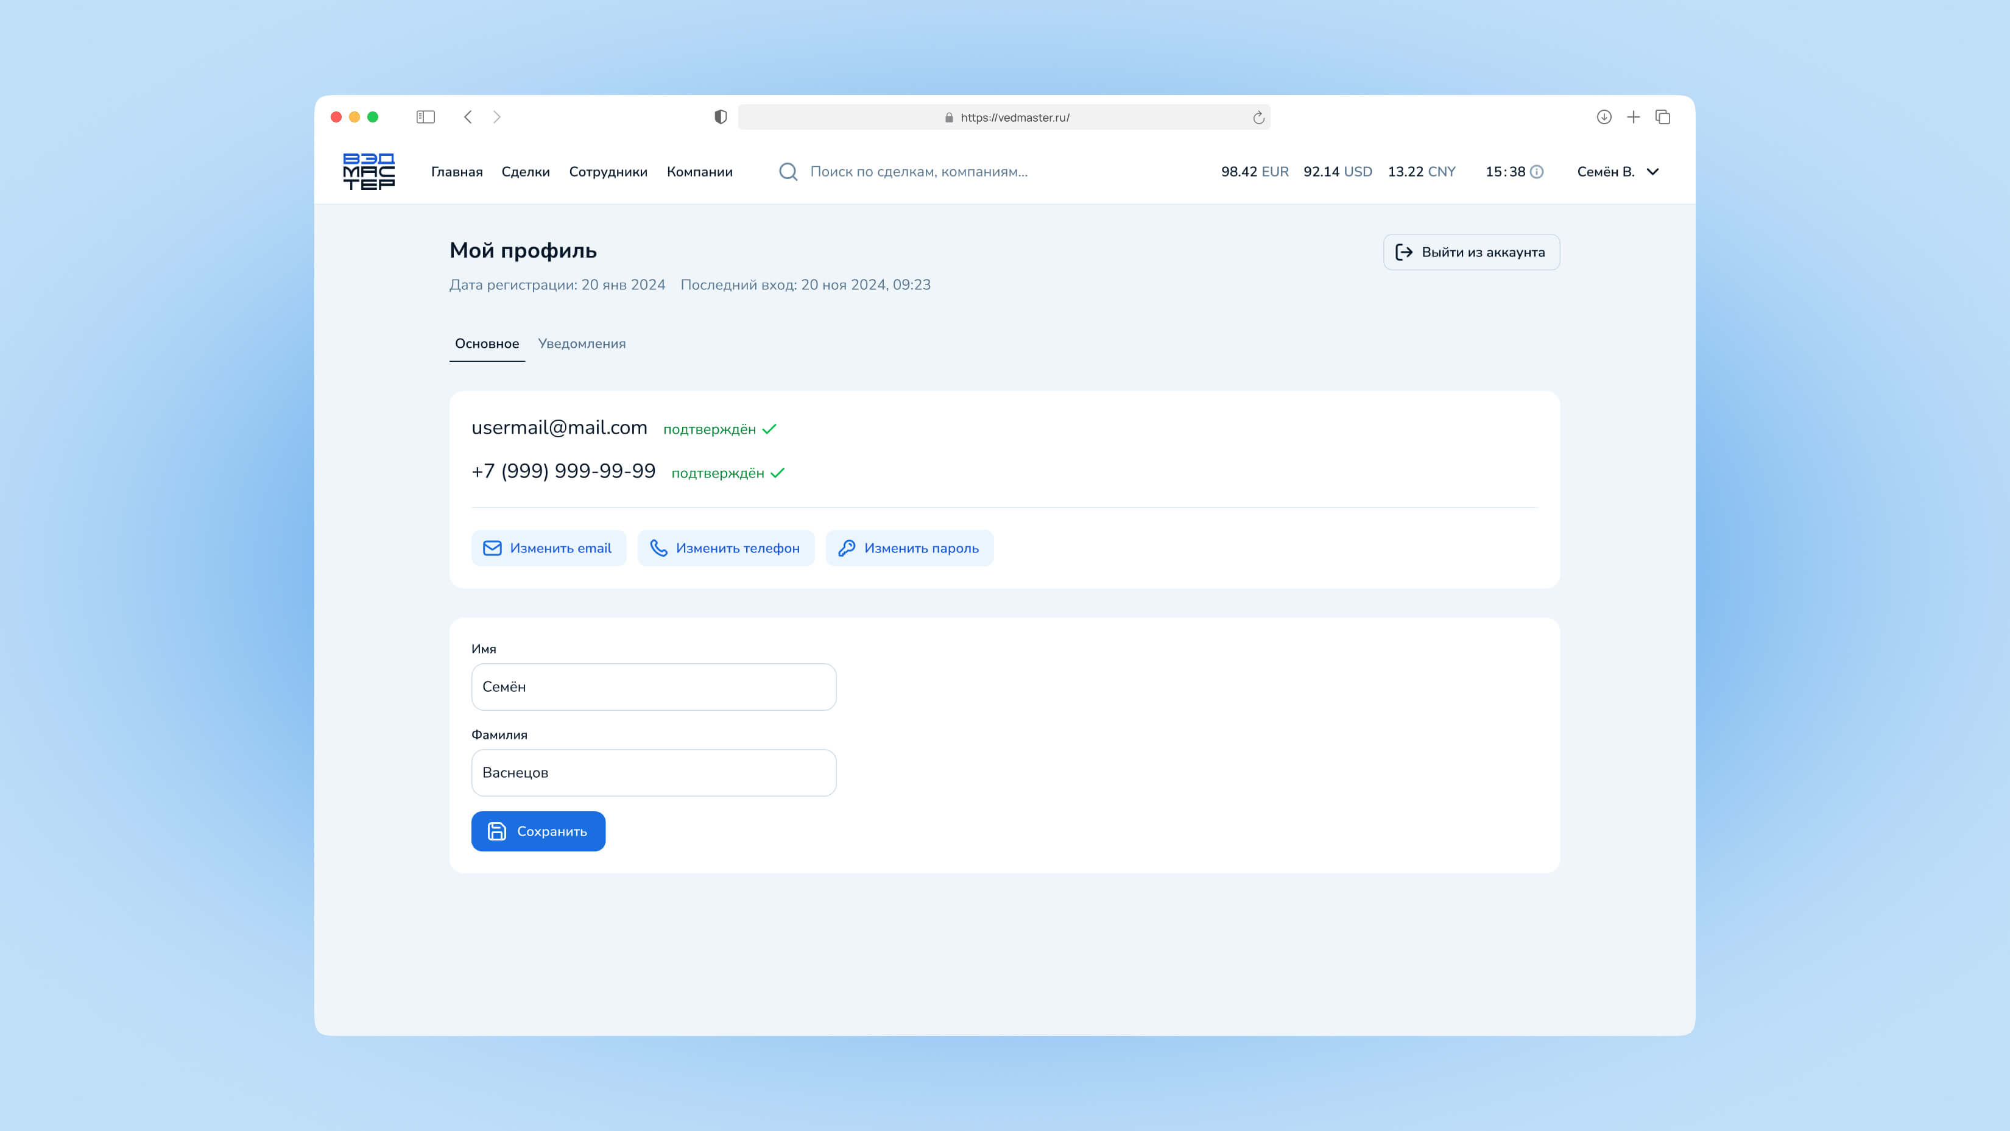Click the privacy shield icon
Viewport: 2010px width, 1131px height.
click(720, 117)
